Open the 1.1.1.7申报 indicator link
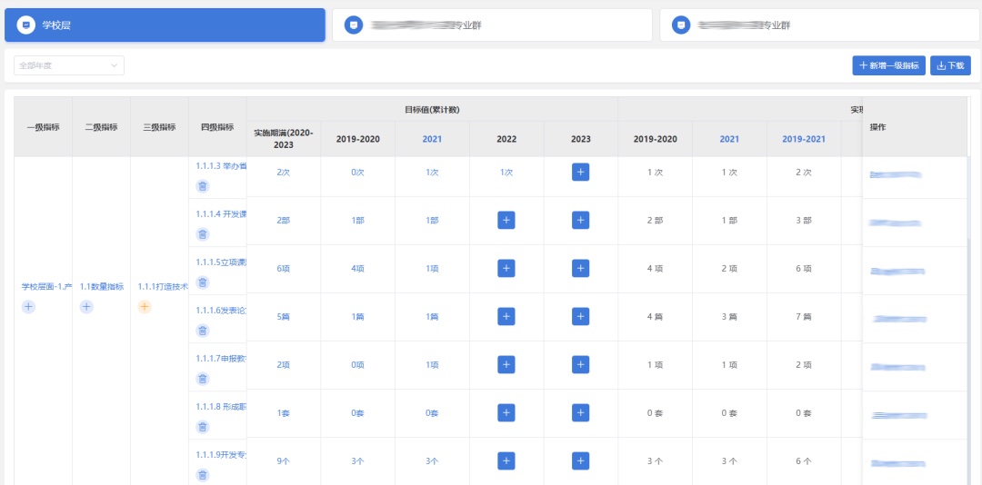Screen dimensions: 982x485 point(221,358)
